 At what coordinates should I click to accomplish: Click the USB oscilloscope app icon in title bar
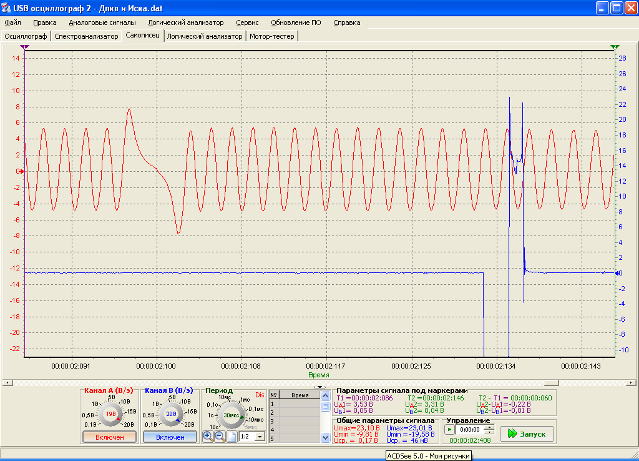click(x=6, y=7)
